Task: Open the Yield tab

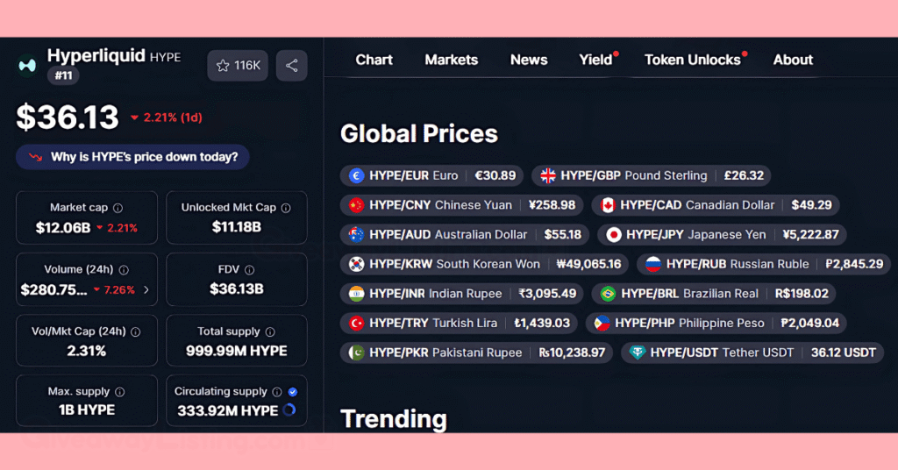Action: 595,60
